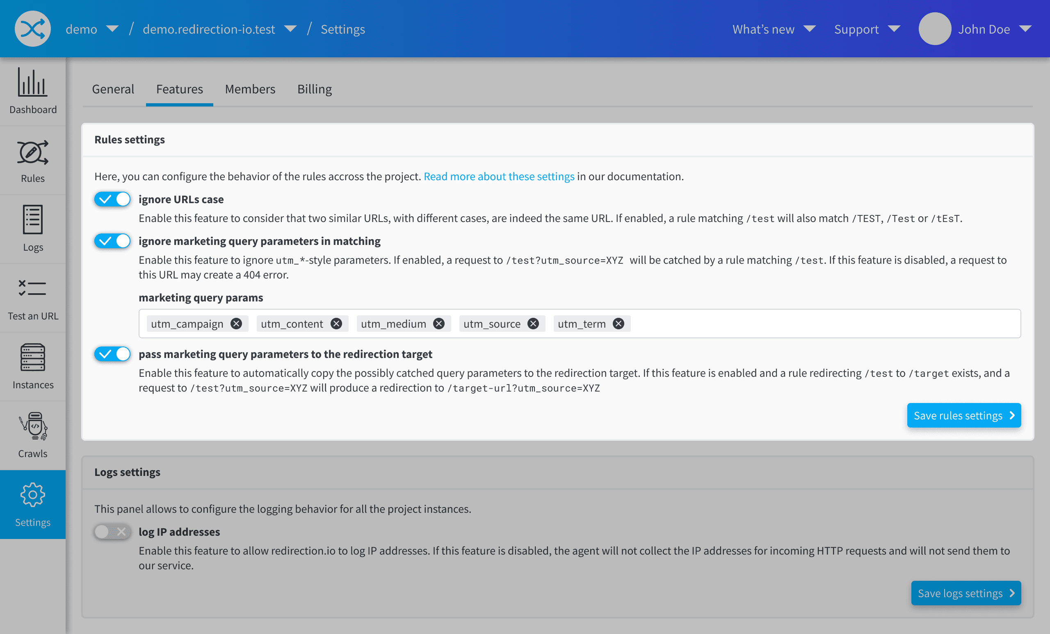
Task: Open the What's new dropdown
Action: 774,29
